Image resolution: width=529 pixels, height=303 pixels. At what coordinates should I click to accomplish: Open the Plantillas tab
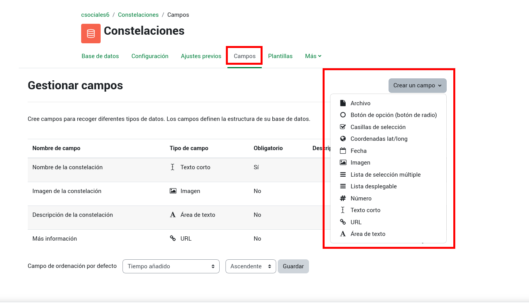pyautogui.click(x=280, y=56)
